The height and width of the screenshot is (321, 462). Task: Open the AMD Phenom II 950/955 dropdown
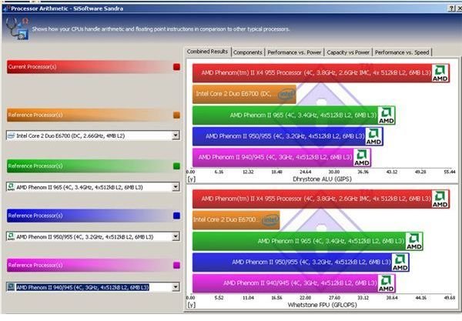coord(176,236)
